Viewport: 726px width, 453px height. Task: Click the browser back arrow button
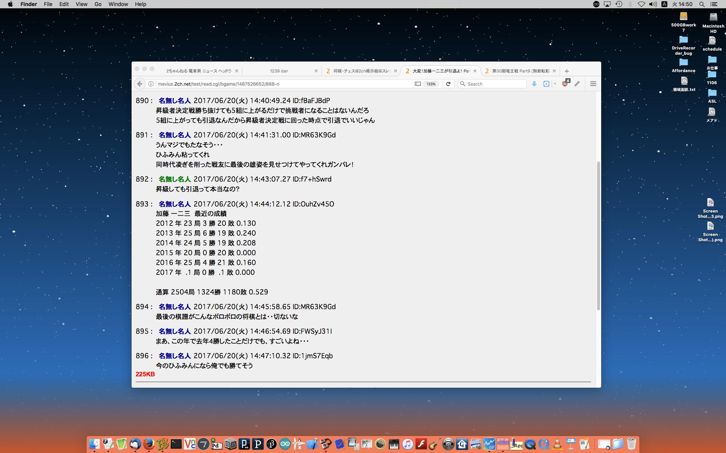pyautogui.click(x=140, y=84)
